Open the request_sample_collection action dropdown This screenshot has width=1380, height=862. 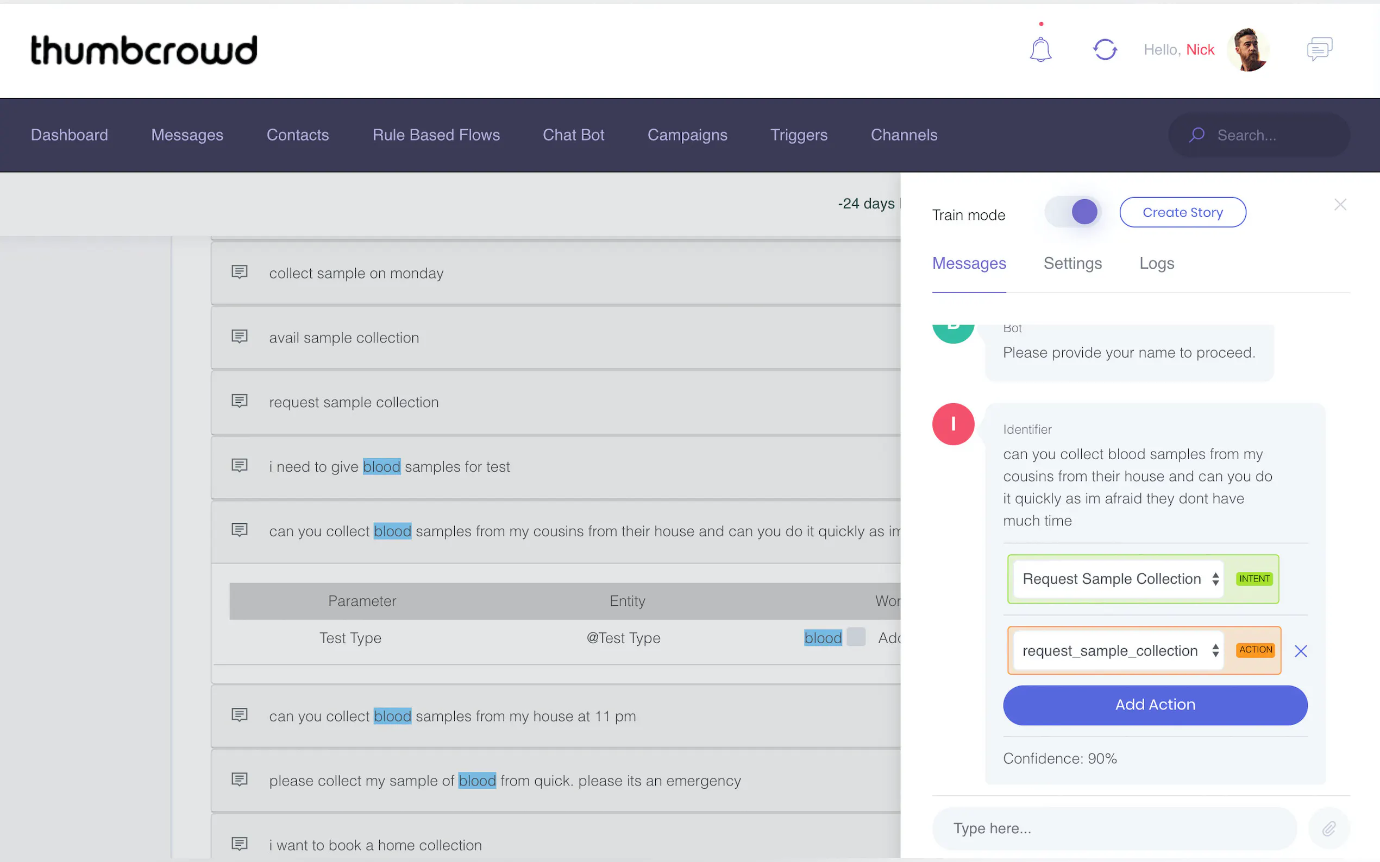1119,651
